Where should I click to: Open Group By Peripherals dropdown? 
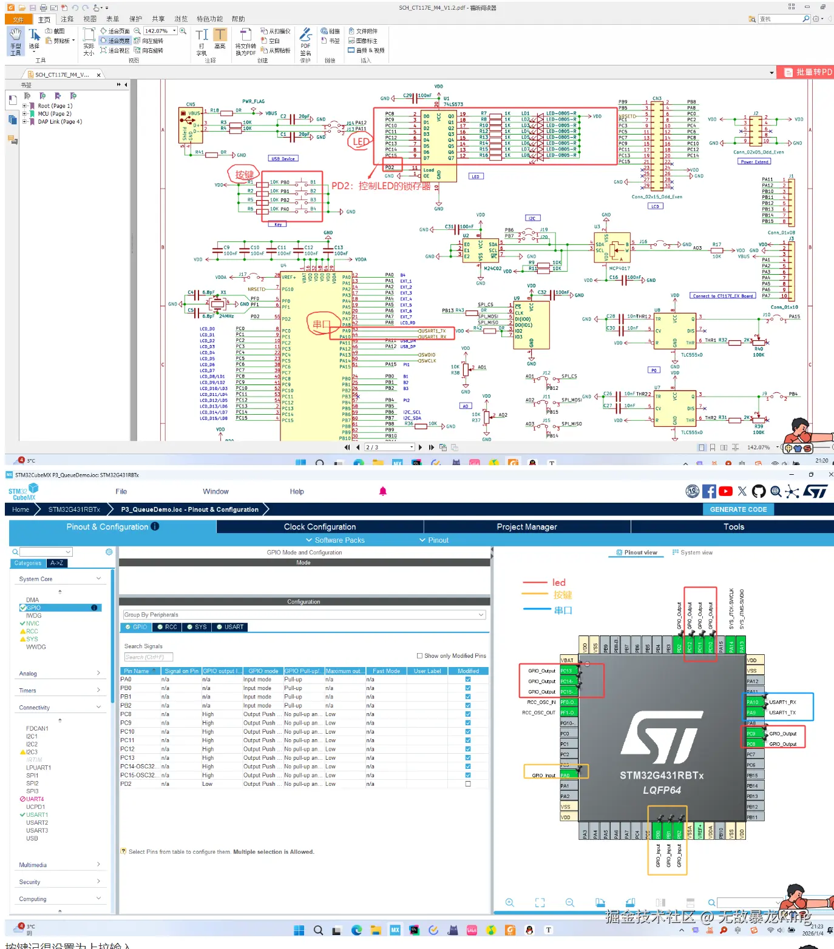tap(304, 615)
